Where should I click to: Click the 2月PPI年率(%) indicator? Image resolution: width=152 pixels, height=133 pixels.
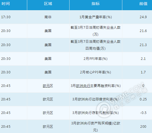point(95,59)
